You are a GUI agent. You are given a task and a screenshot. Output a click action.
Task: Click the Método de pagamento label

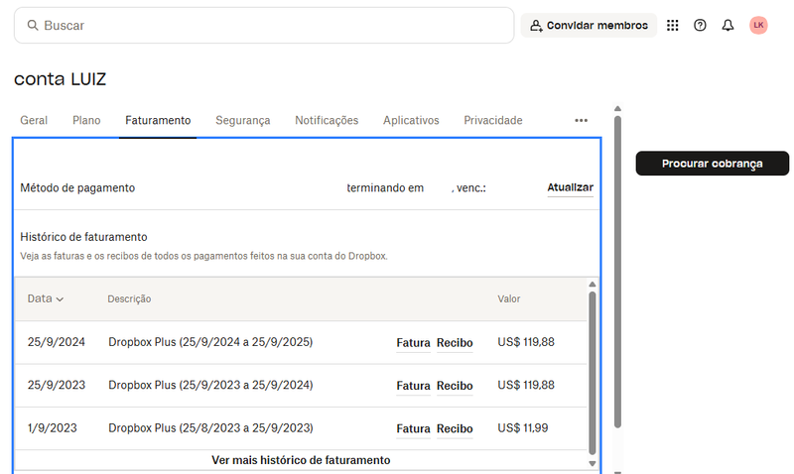click(77, 188)
